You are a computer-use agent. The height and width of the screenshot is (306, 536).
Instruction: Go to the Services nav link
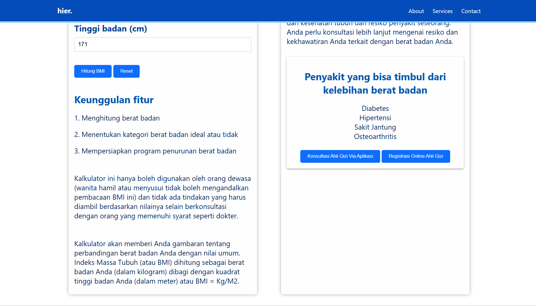click(442, 11)
